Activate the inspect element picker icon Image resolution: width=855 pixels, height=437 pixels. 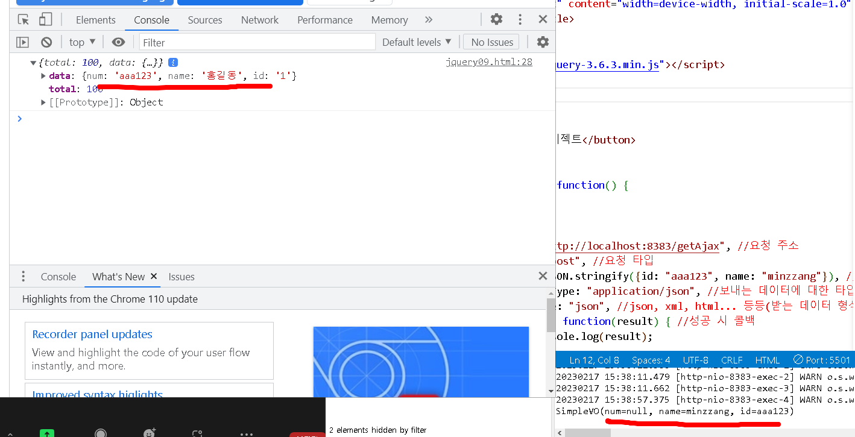(x=24, y=19)
